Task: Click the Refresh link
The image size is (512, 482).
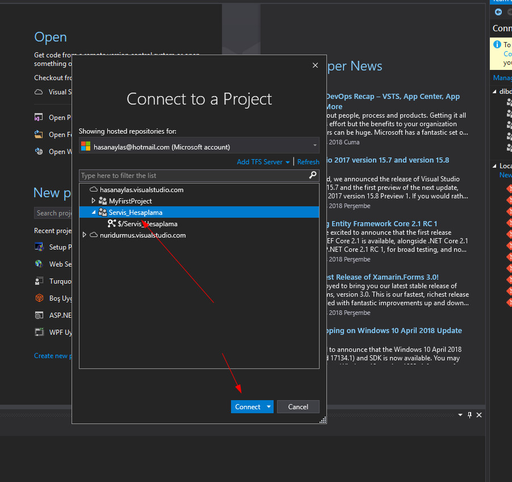Action: (308, 162)
